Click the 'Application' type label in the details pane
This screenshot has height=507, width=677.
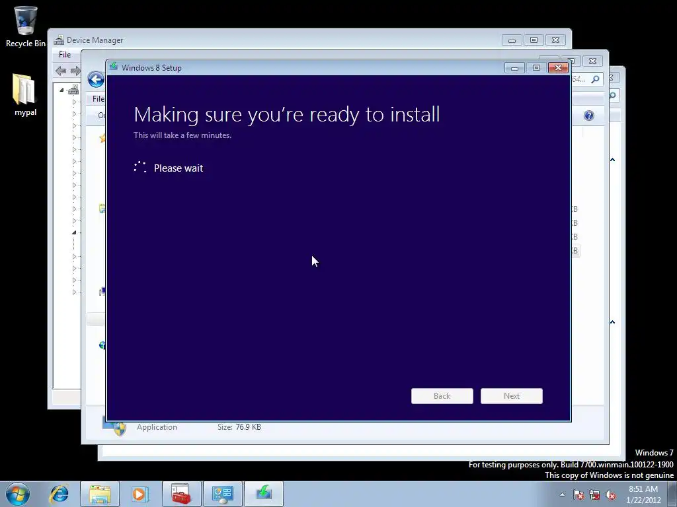click(157, 427)
